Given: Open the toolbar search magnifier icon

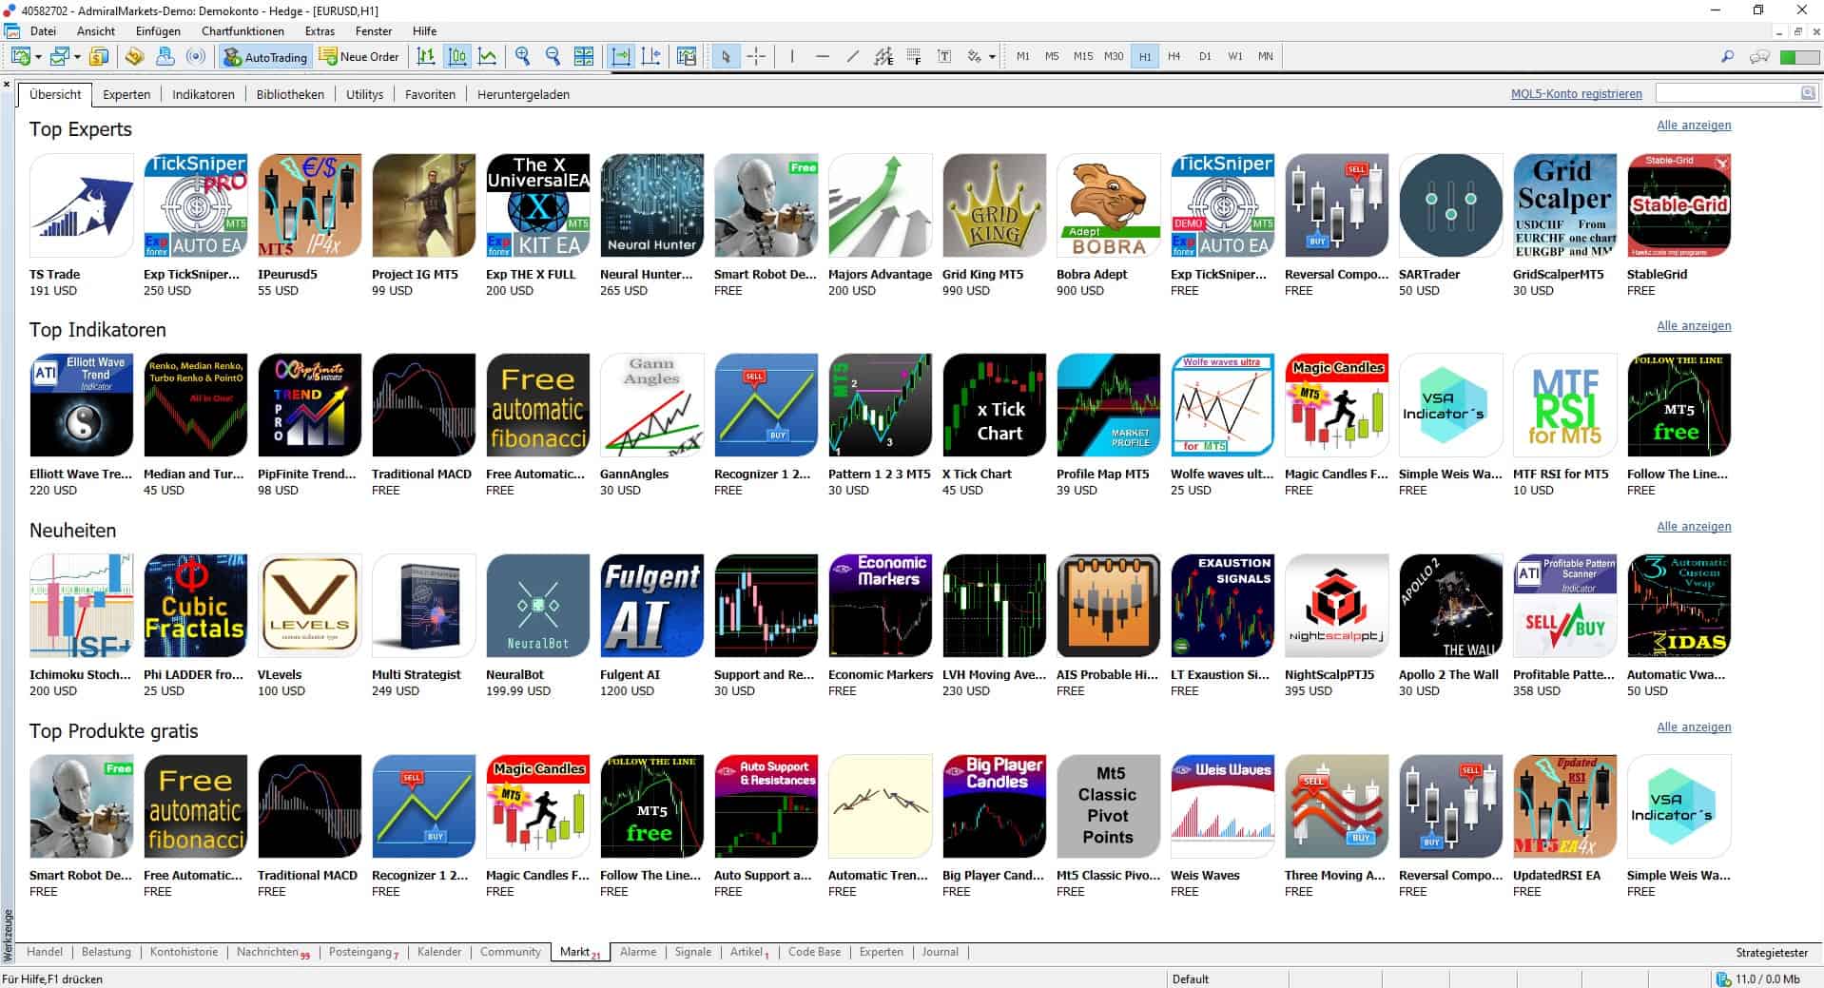Looking at the screenshot, I should tap(1727, 57).
